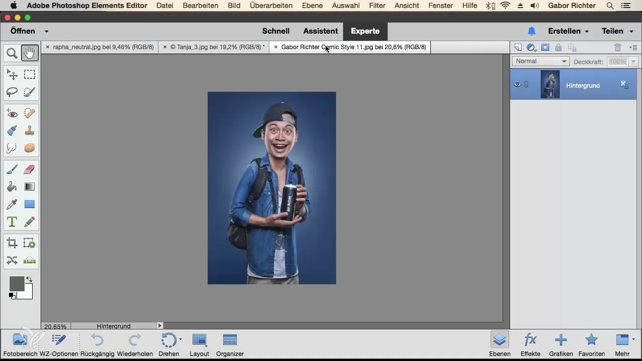The image size is (642, 361).
Task: Select the Recompose tool
Action: [30, 243]
